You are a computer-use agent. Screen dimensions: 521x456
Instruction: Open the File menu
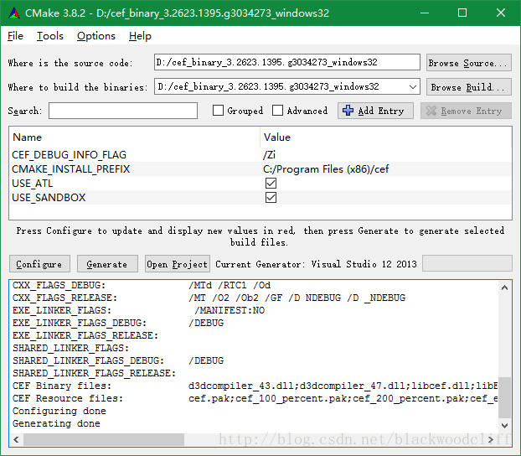tap(15, 36)
